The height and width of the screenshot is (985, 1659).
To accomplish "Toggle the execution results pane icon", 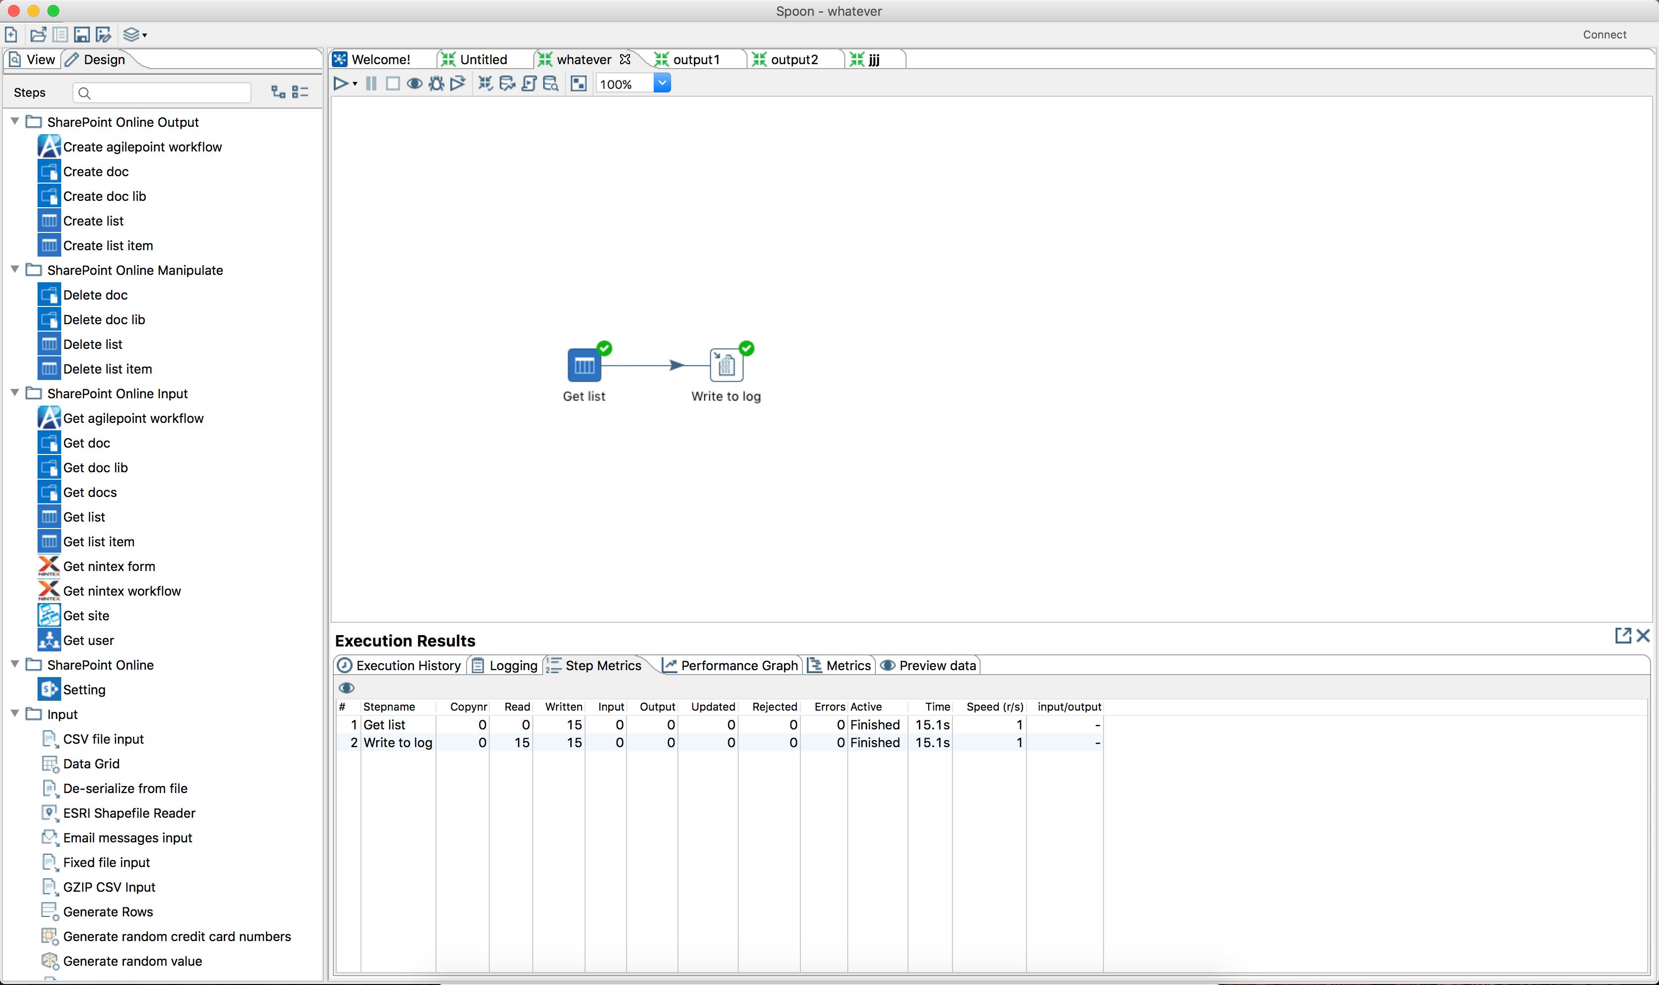I will 579,83.
